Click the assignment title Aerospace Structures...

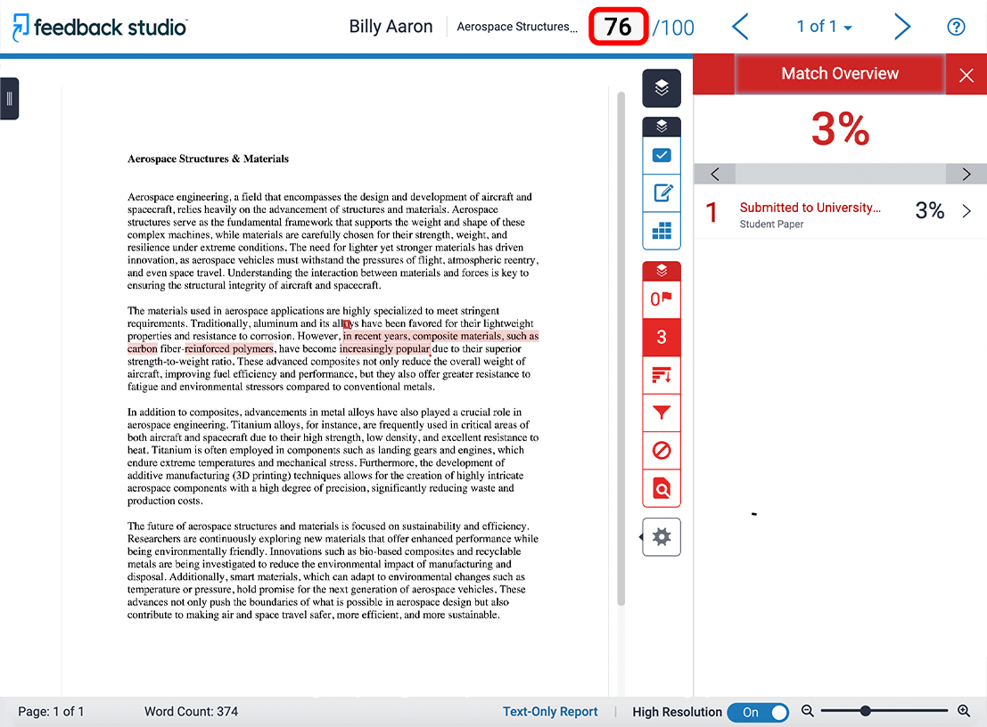517,27
